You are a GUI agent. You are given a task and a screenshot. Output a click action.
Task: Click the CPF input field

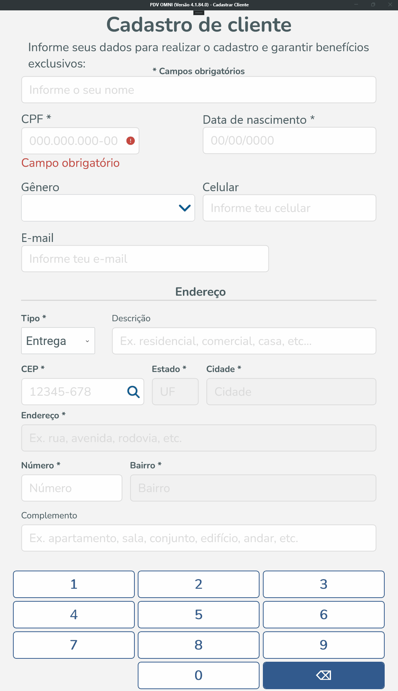pos(74,141)
